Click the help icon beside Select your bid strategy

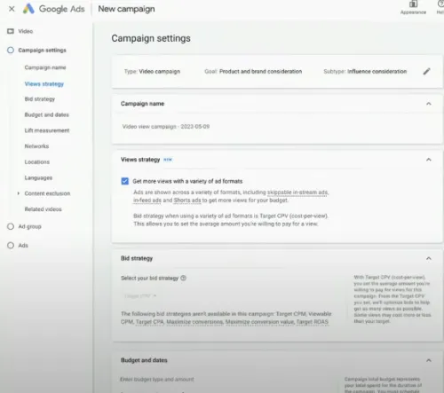coord(183,278)
